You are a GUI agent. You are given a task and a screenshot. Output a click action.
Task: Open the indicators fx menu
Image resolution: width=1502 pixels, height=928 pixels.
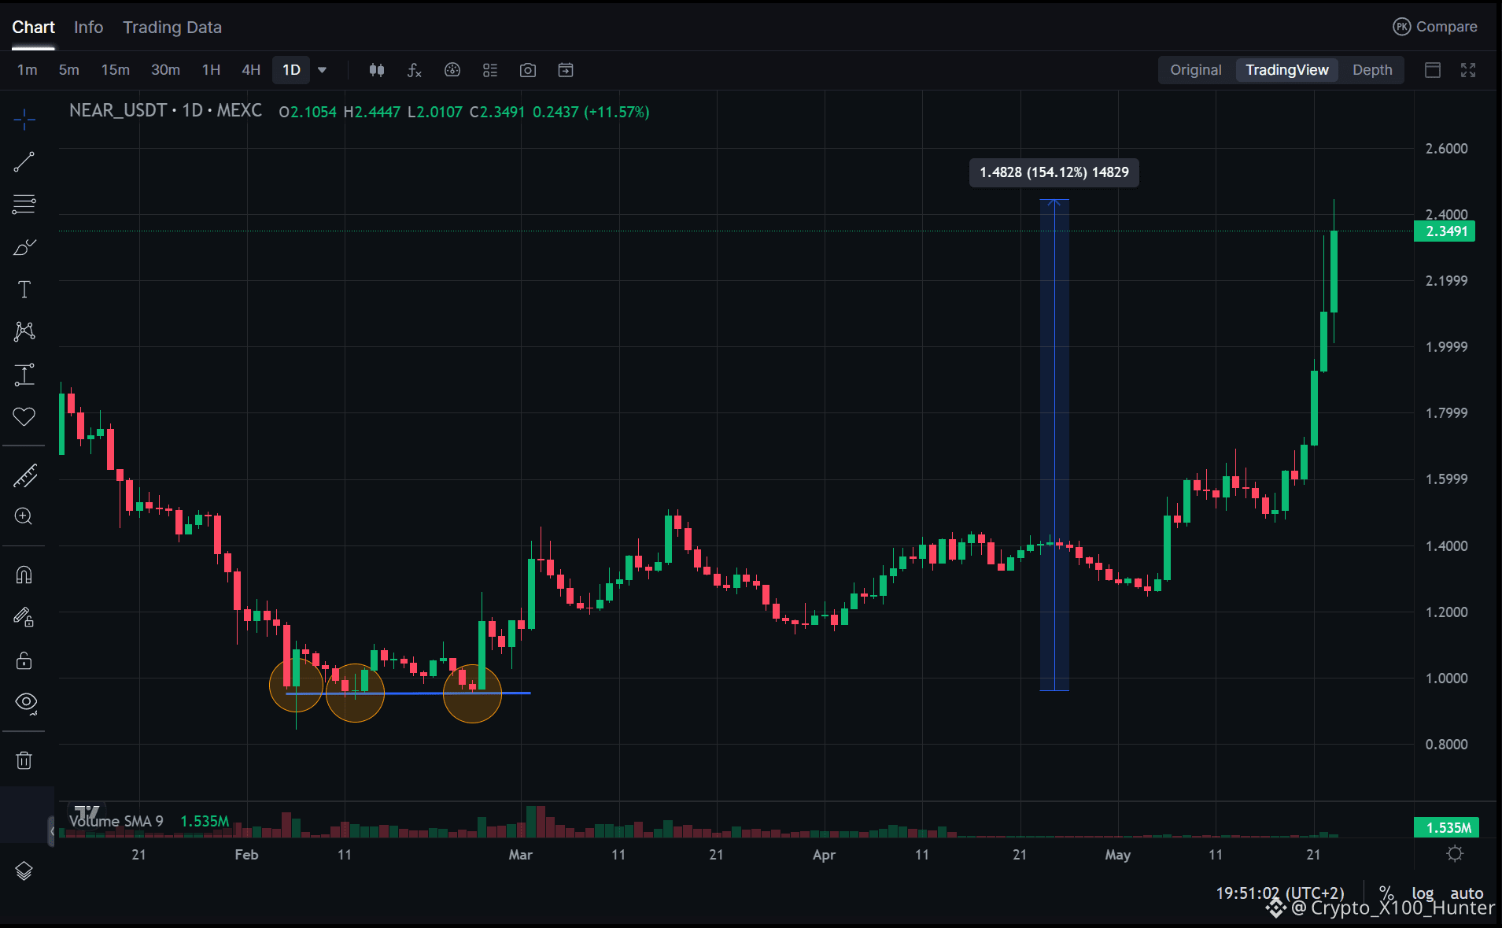point(415,70)
